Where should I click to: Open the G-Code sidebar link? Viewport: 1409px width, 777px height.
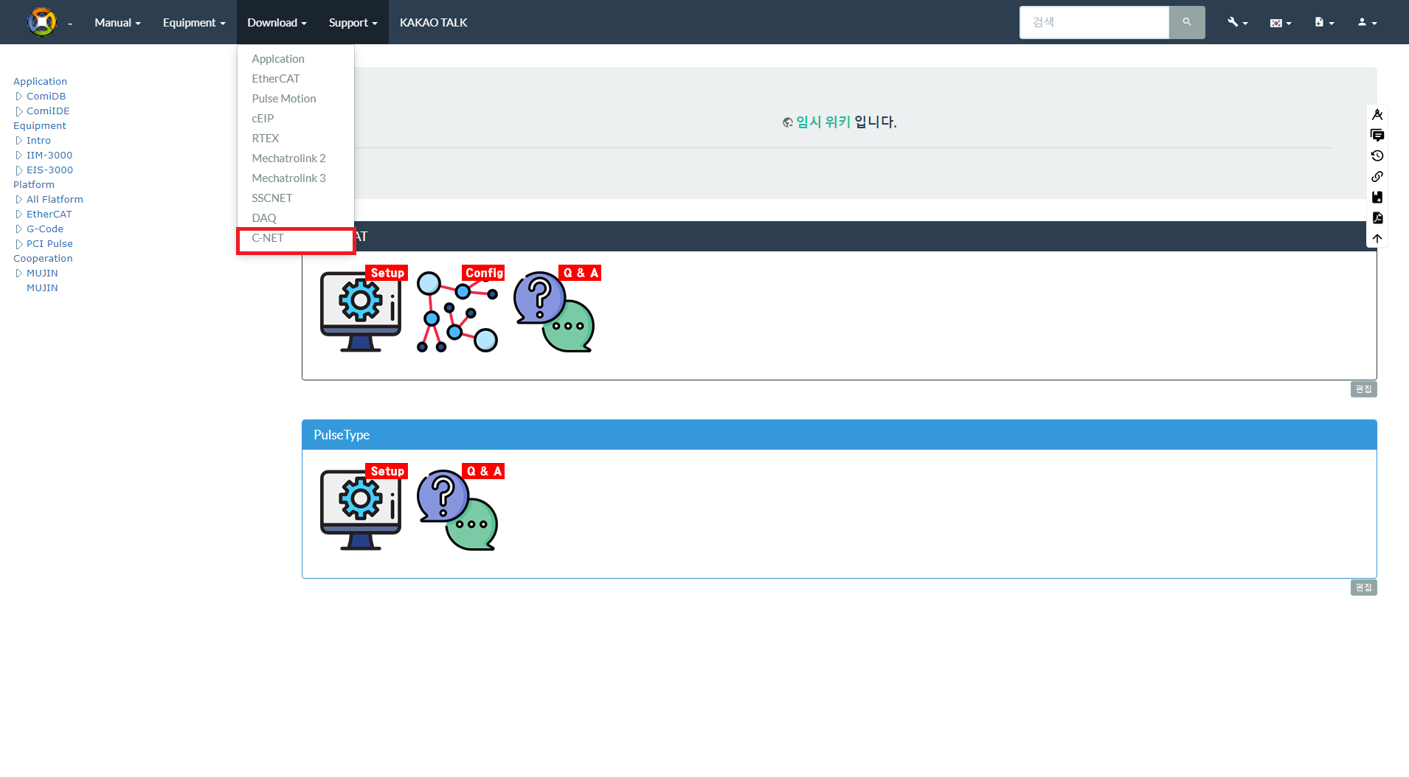(x=45, y=229)
